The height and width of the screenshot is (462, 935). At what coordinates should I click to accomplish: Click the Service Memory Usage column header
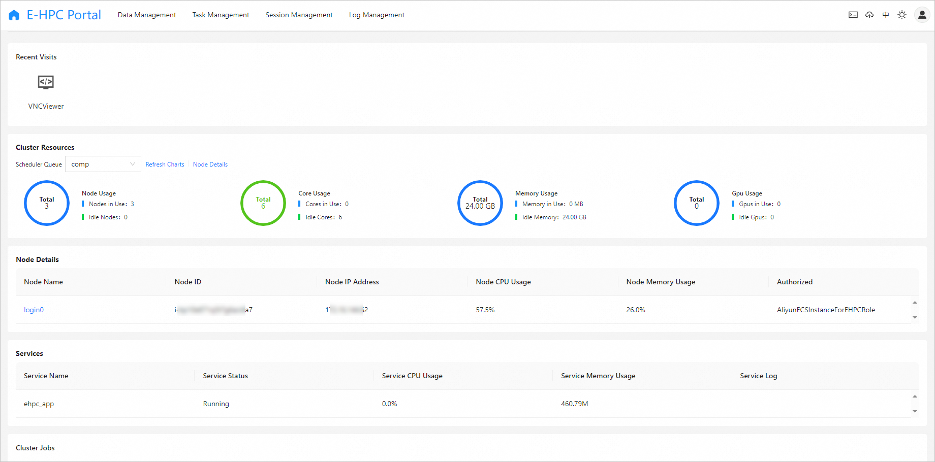[x=598, y=376]
